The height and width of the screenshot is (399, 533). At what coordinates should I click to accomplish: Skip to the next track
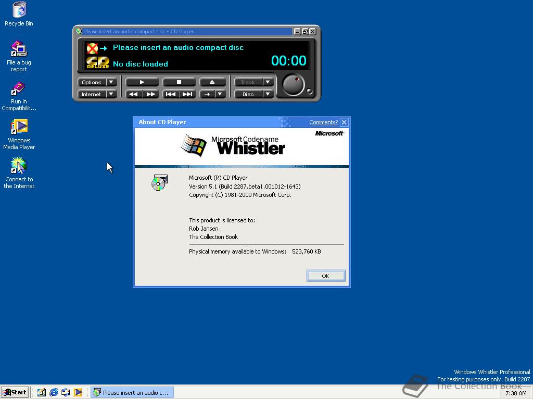[187, 94]
